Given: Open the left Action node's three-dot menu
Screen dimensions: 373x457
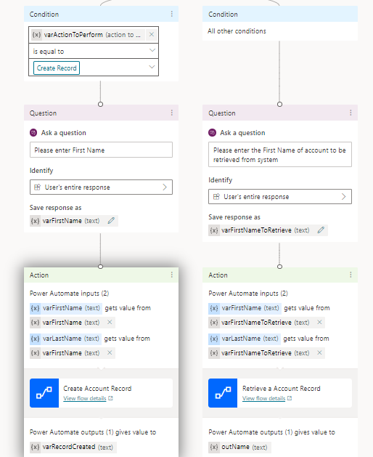Looking at the screenshot, I should pyautogui.click(x=172, y=275).
